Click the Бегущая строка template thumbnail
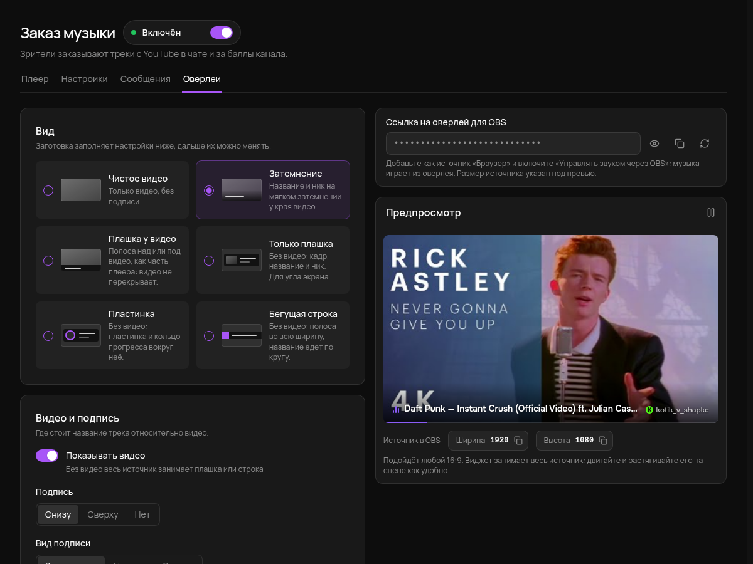753x564 pixels. coord(242,335)
